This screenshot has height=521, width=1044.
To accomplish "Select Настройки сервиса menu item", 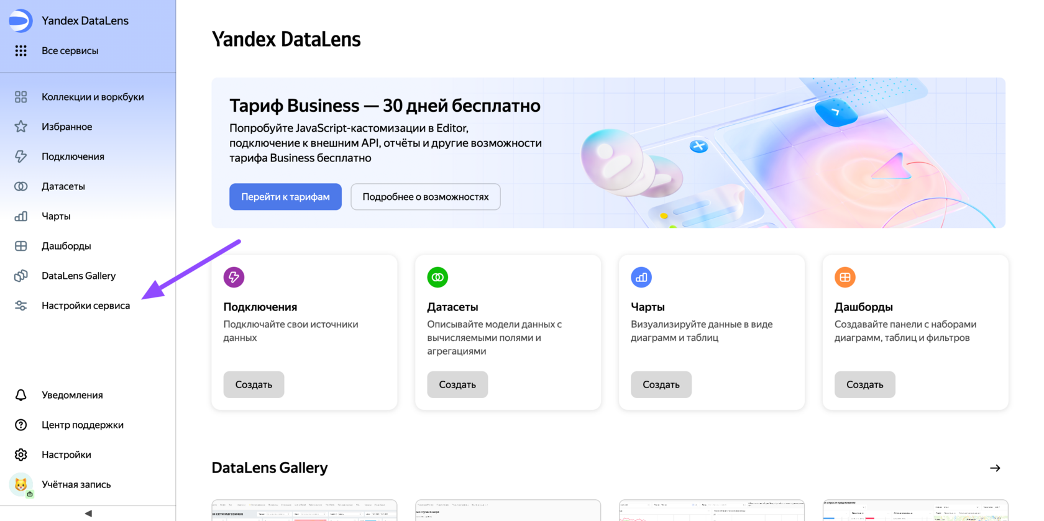I will point(86,306).
